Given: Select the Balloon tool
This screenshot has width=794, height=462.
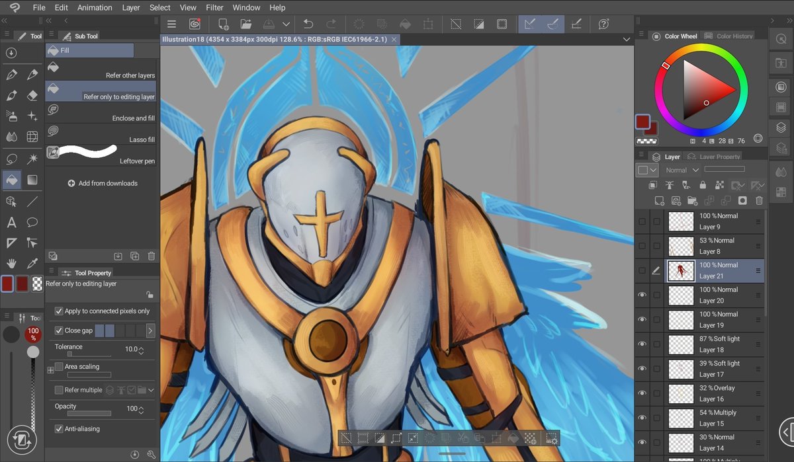Looking at the screenshot, I should click(32, 222).
